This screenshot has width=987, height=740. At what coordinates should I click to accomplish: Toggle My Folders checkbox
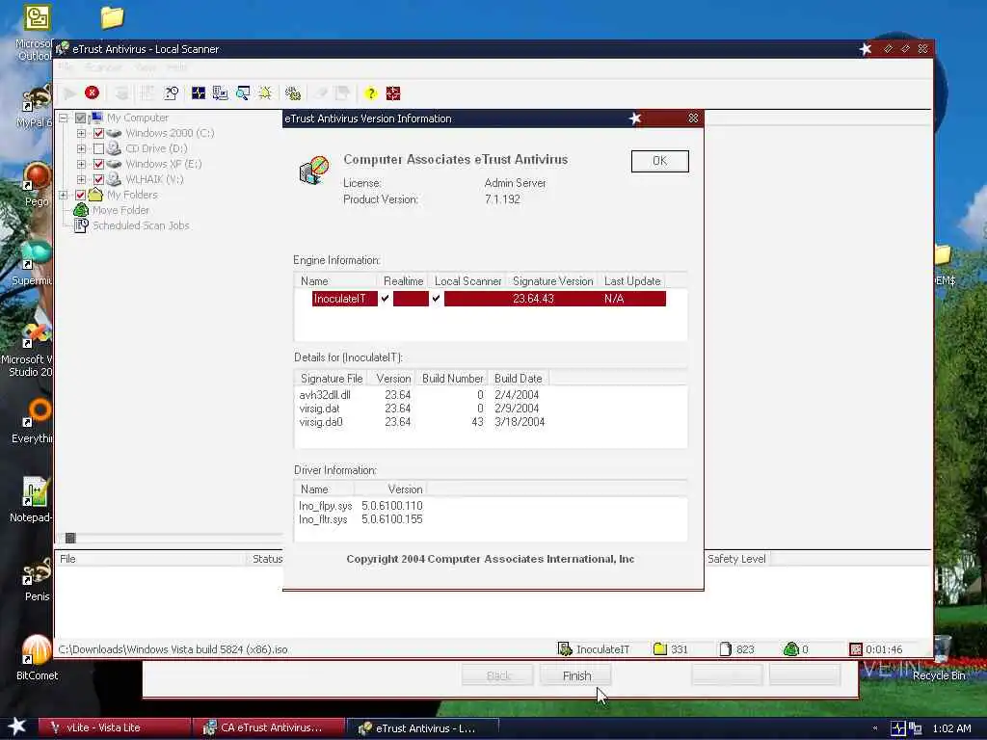point(80,195)
